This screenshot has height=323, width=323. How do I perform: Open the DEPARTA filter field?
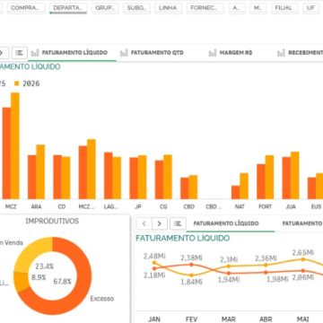tap(68, 8)
